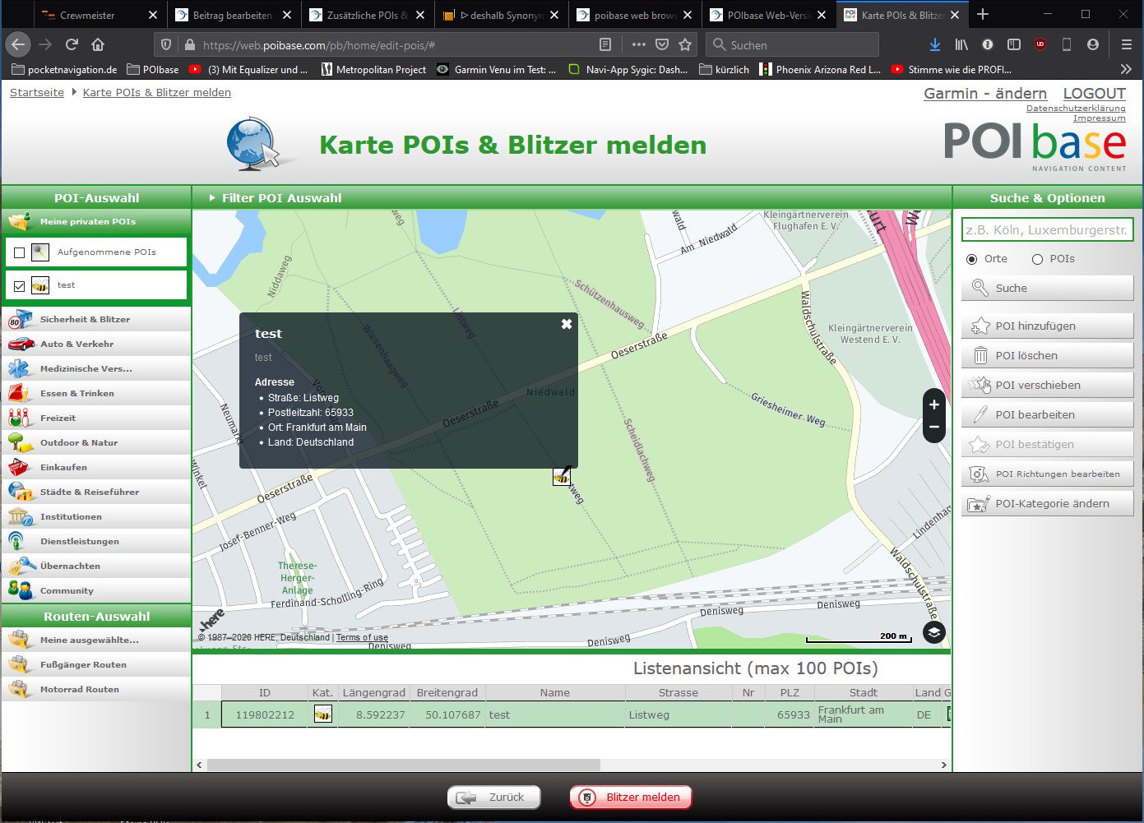Uncheck the test POI checkbox
The height and width of the screenshot is (823, 1144).
(20, 286)
